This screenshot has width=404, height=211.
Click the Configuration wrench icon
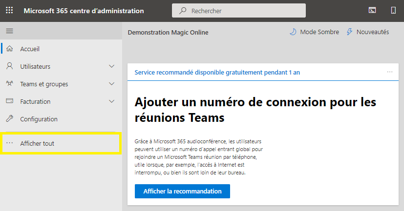tap(10, 118)
